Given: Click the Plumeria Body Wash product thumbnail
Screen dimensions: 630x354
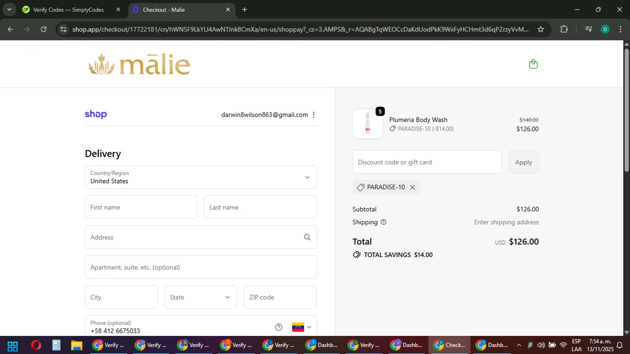Looking at the screenshot, I should click(x=368, y=124).
